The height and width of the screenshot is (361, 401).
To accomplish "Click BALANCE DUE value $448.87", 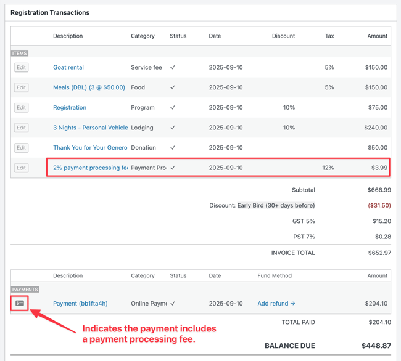I will click(376, 346).
